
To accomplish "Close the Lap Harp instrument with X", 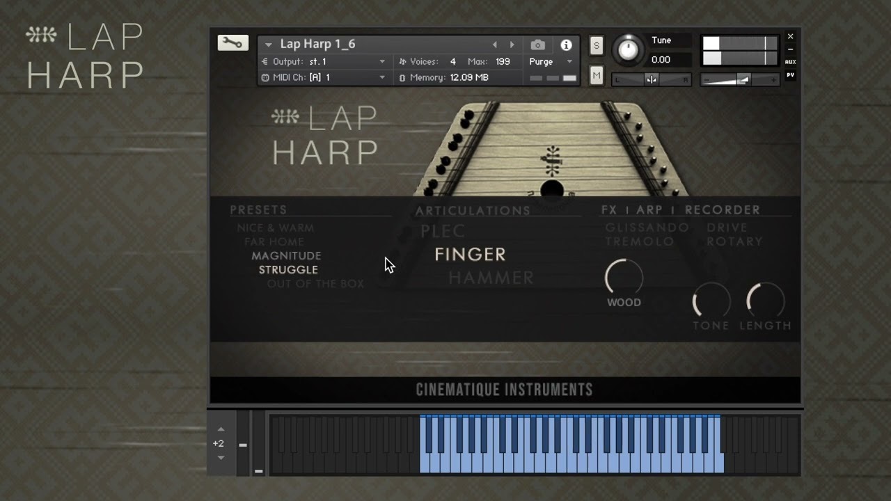I will coord(790,36).
